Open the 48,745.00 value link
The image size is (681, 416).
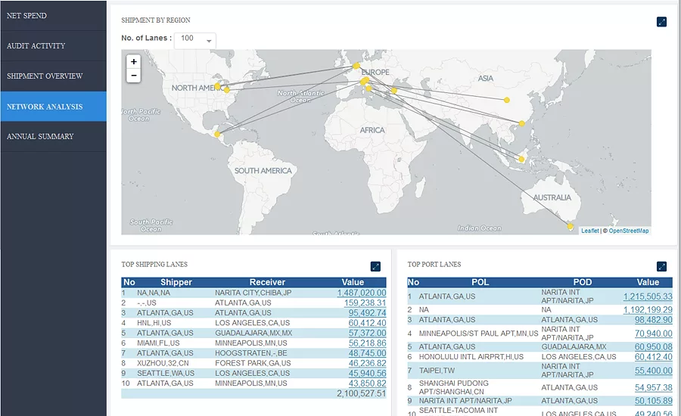367,353
